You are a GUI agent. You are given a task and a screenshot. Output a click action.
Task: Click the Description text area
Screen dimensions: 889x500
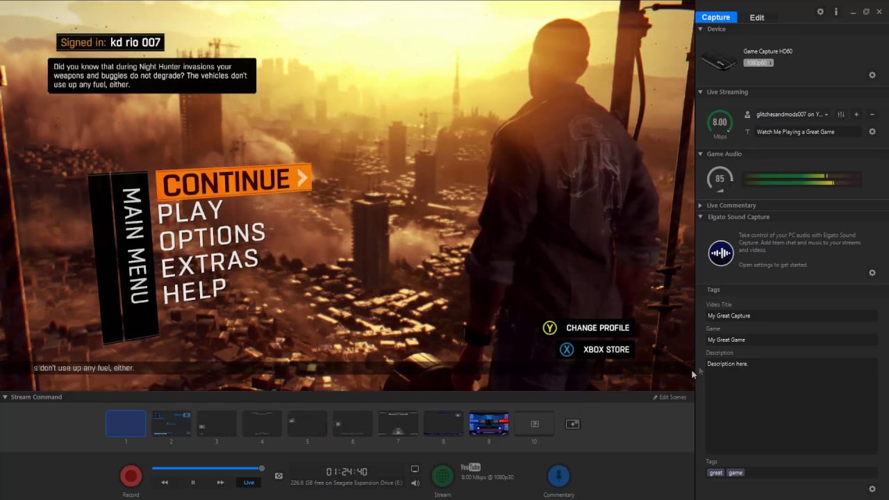coord(792,406)
